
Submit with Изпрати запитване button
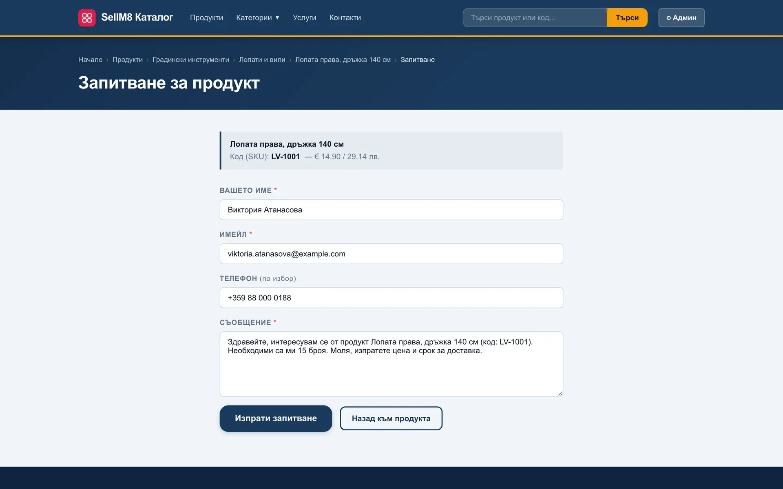click(x=276, y=419)
